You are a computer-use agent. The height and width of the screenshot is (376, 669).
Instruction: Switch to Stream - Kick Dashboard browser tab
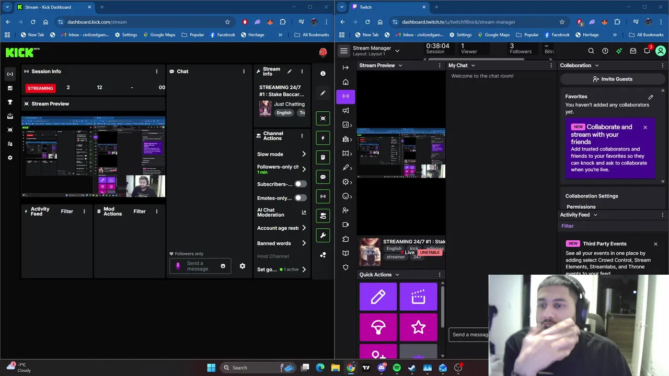(x=54, y=7)
